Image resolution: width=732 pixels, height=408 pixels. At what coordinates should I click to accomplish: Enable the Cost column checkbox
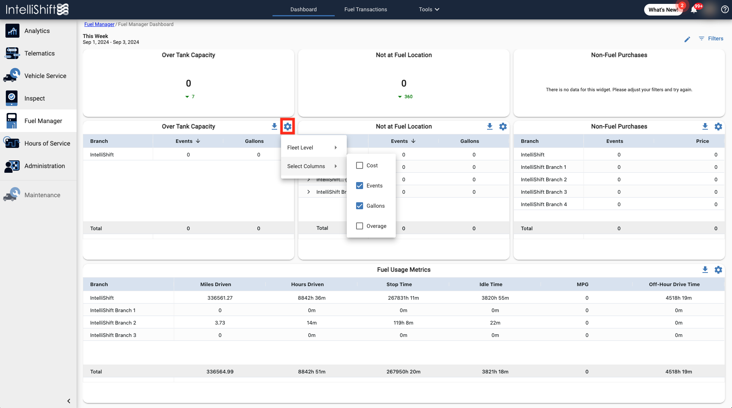tap(360, 165)
